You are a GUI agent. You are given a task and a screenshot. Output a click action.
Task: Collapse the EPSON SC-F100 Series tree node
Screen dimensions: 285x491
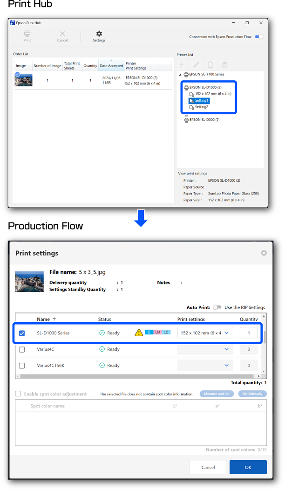tap(180, 75)
